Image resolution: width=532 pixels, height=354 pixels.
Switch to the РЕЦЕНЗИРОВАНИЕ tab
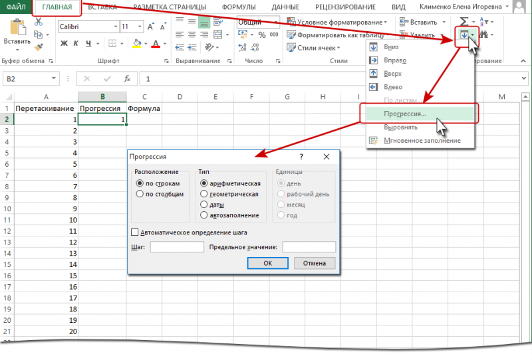click(x=345, y=7)
